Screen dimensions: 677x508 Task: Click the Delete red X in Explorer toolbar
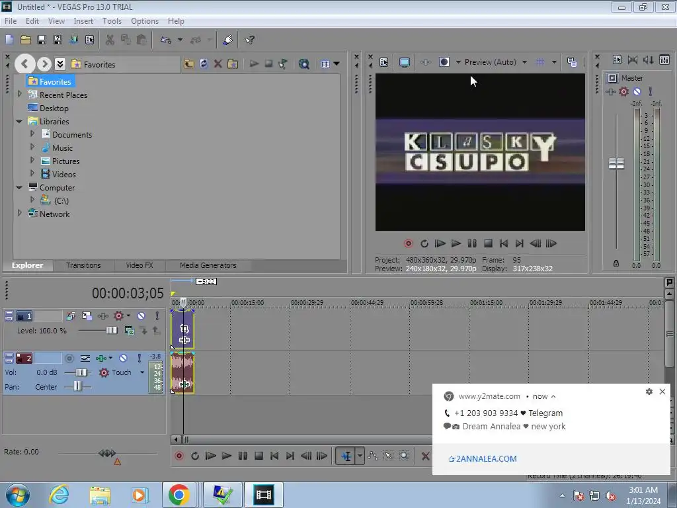click(218, 64)
